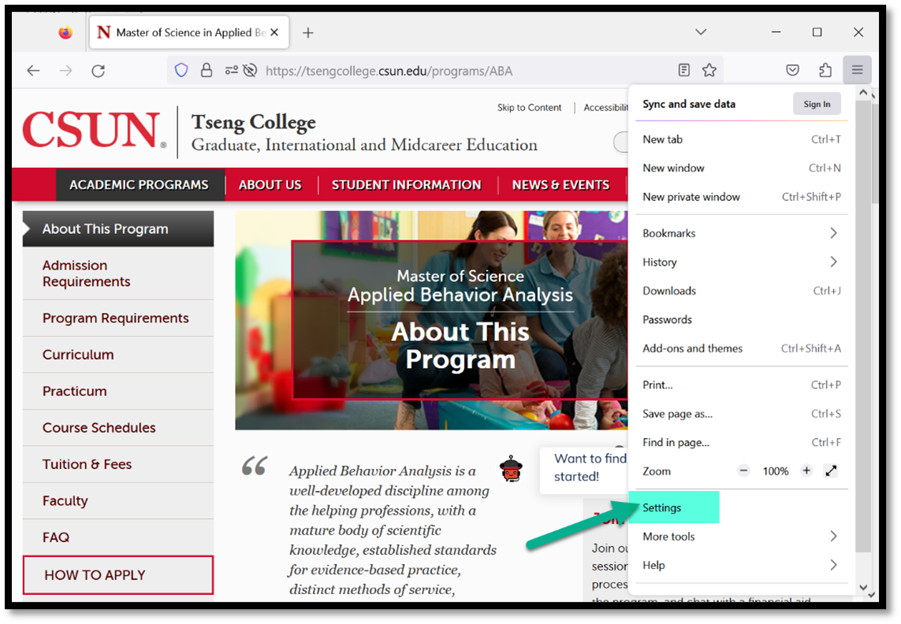Click the Back arrow navigation icon
901x624 pixels.
[33, 71]
